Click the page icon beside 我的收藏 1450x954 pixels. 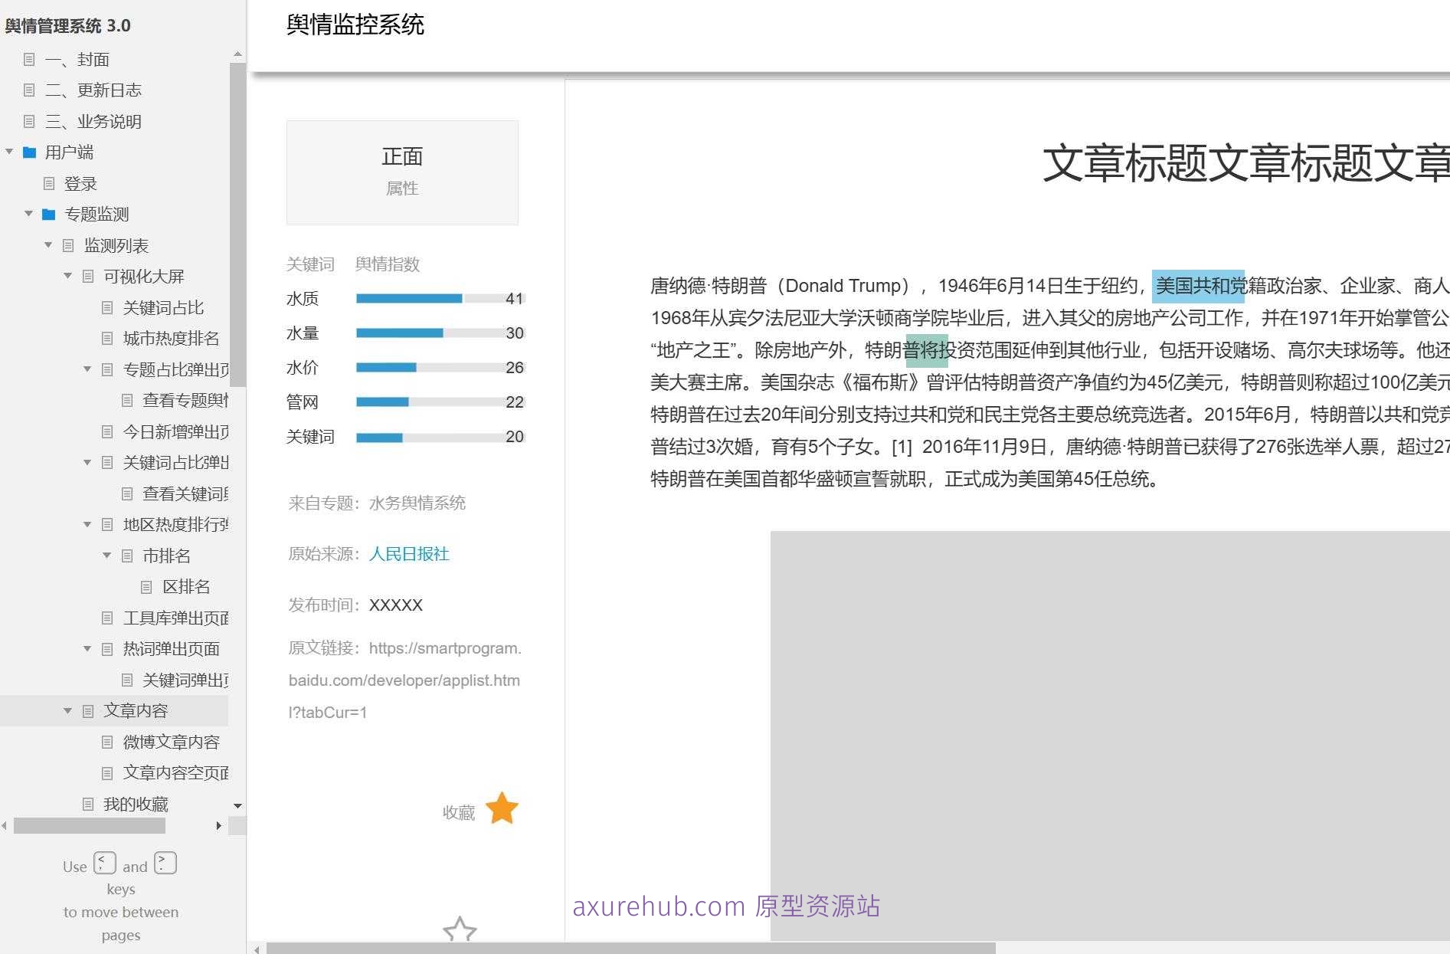tap(88, 804)
